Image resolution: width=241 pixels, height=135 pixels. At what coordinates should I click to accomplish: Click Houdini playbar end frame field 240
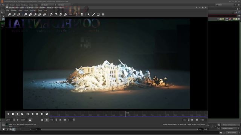[200, 129]
